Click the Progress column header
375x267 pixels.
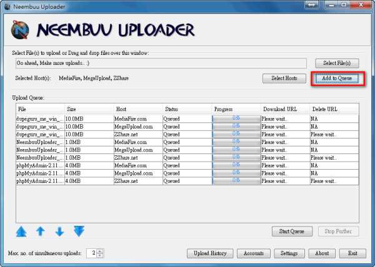pyautogui.click(x=236, y=109)
